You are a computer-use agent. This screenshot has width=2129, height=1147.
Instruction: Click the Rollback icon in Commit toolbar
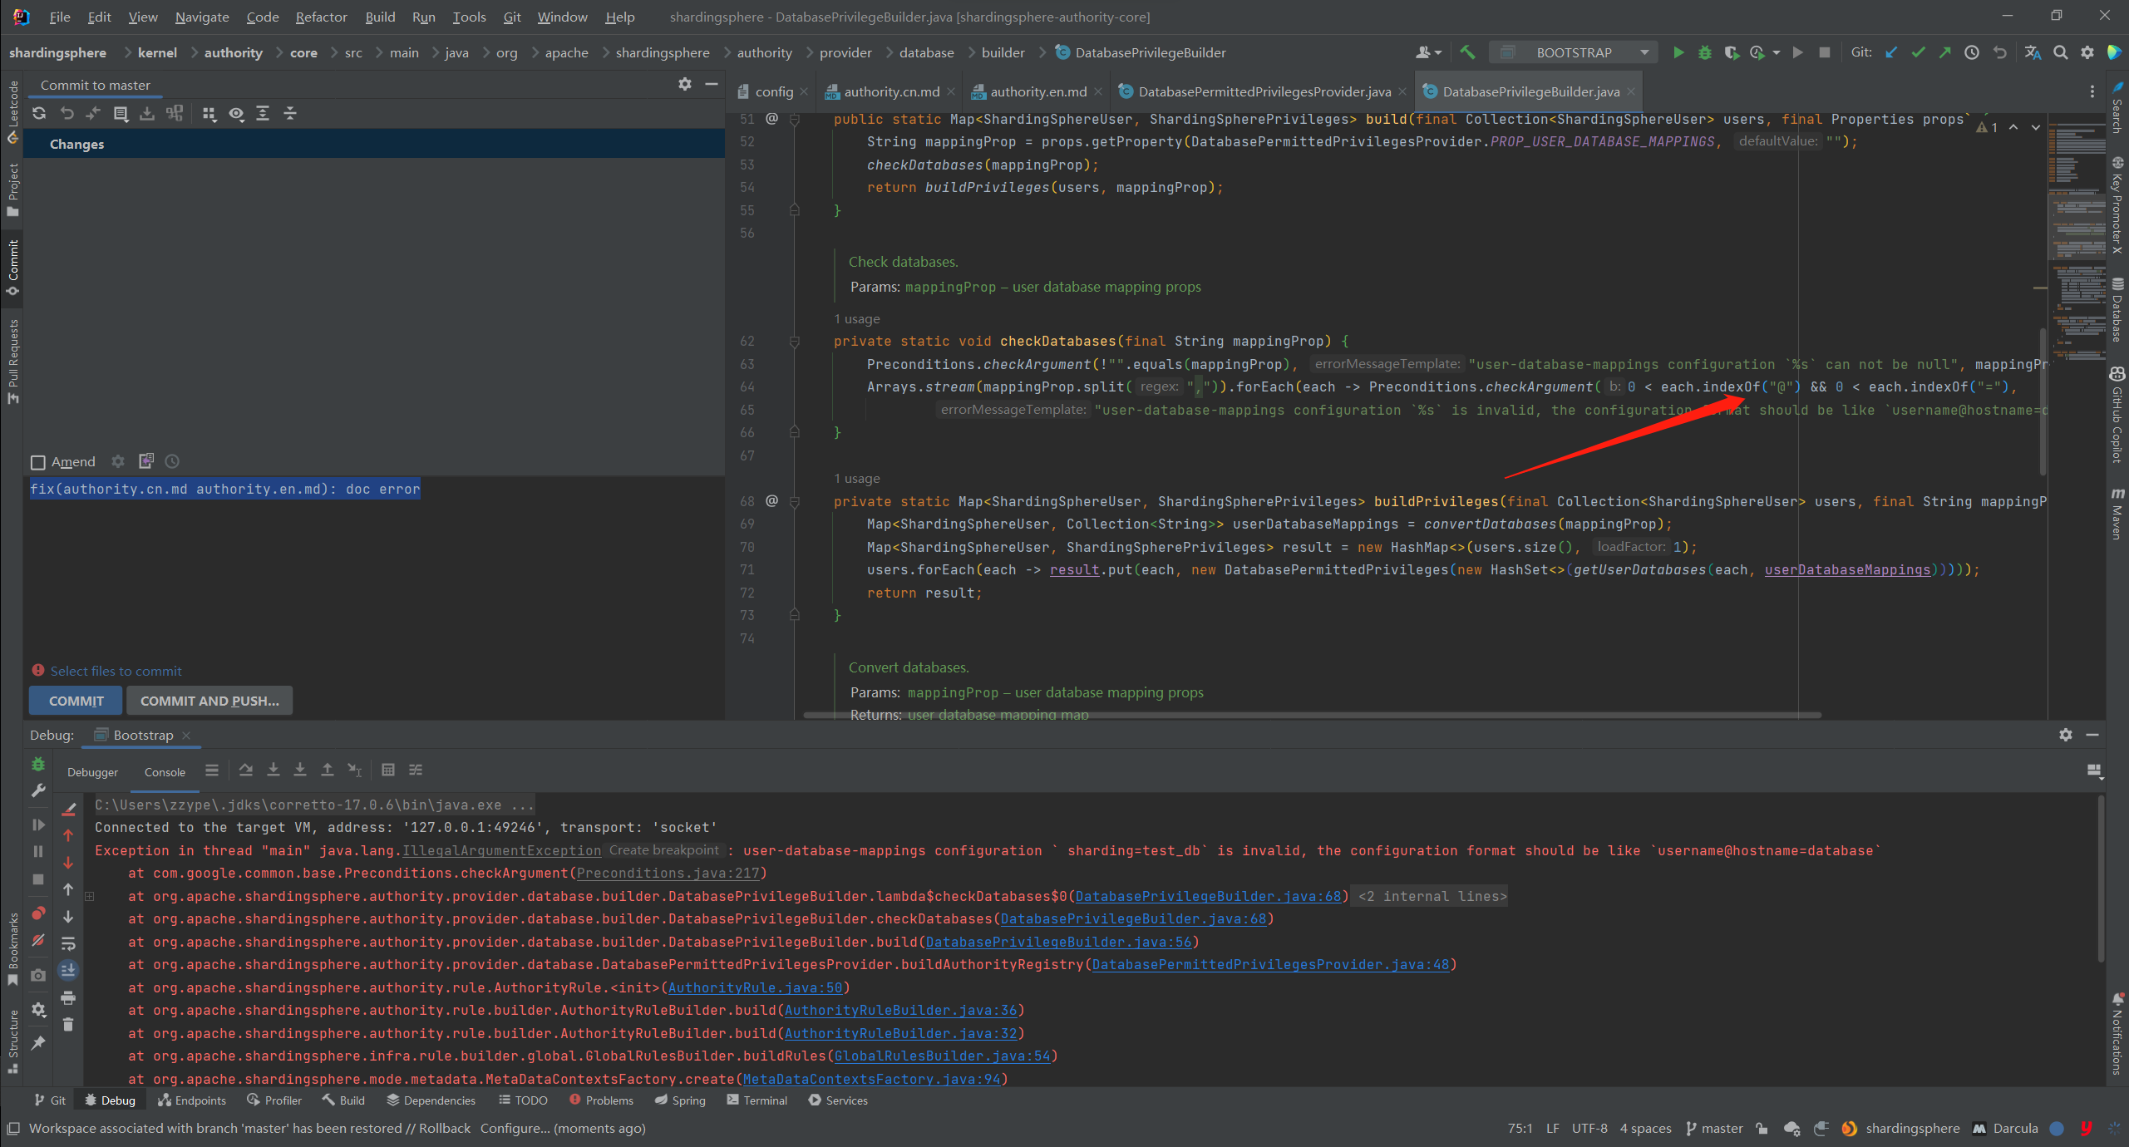(x=67, y=114)
